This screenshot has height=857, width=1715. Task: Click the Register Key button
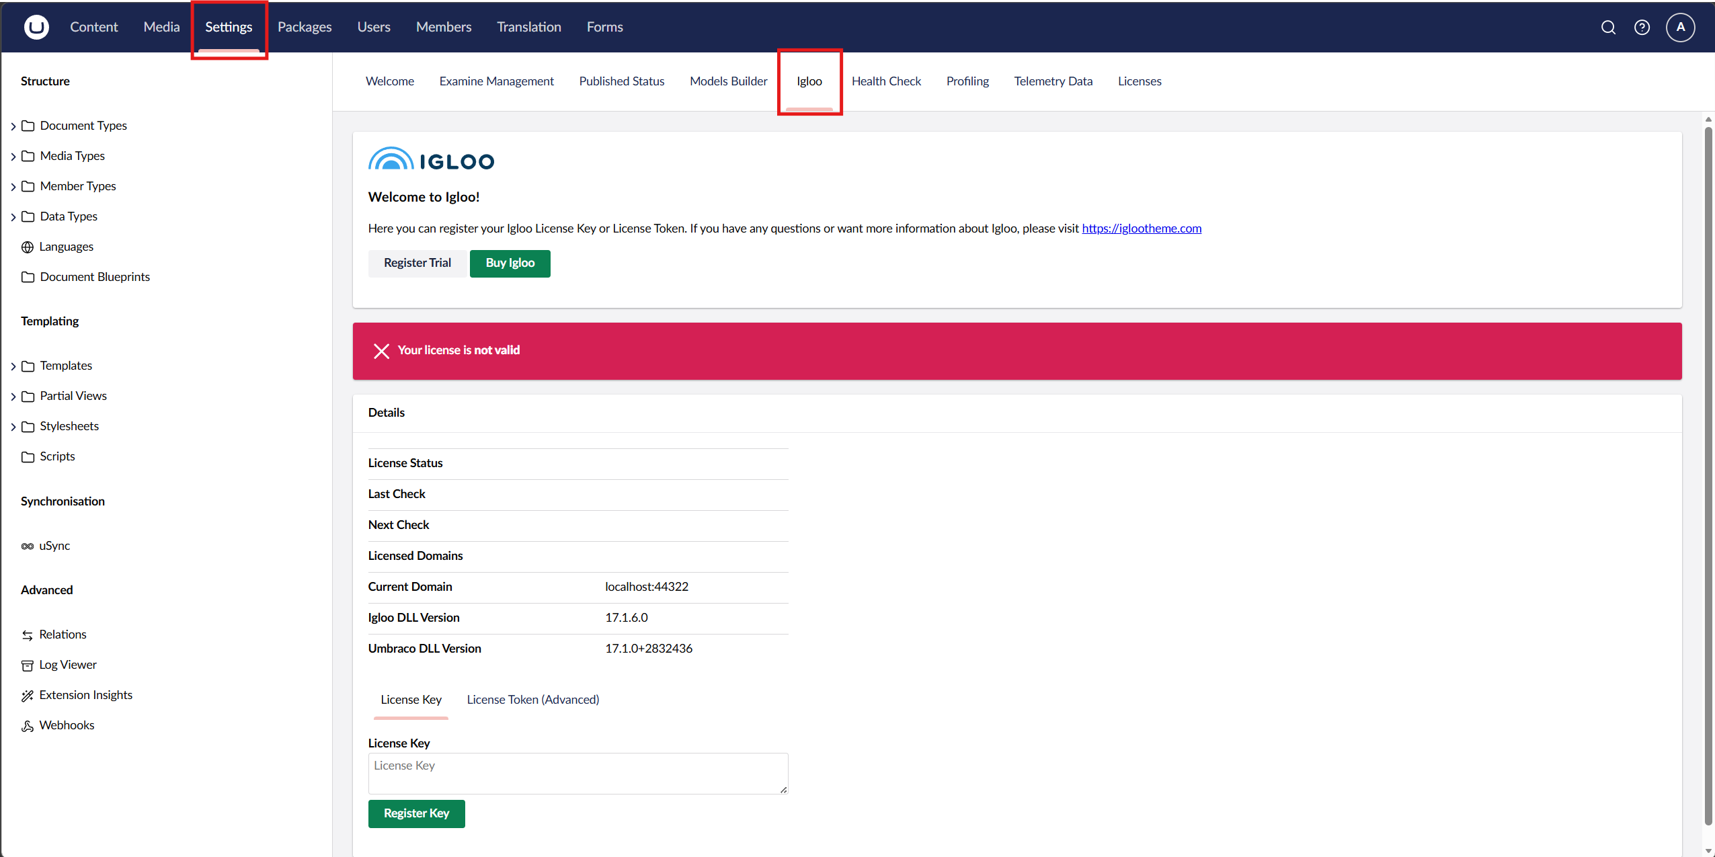point(416,813)
